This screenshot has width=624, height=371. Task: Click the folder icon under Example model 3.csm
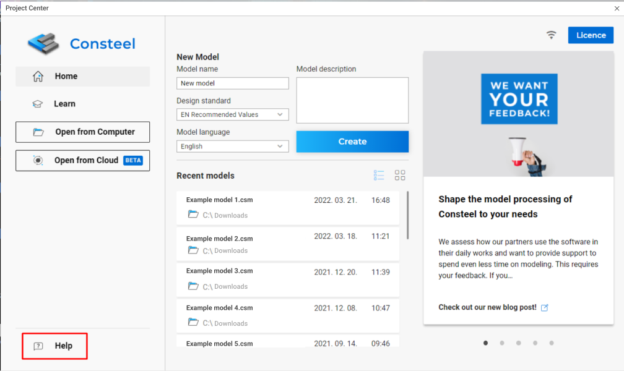coord(193,286)
